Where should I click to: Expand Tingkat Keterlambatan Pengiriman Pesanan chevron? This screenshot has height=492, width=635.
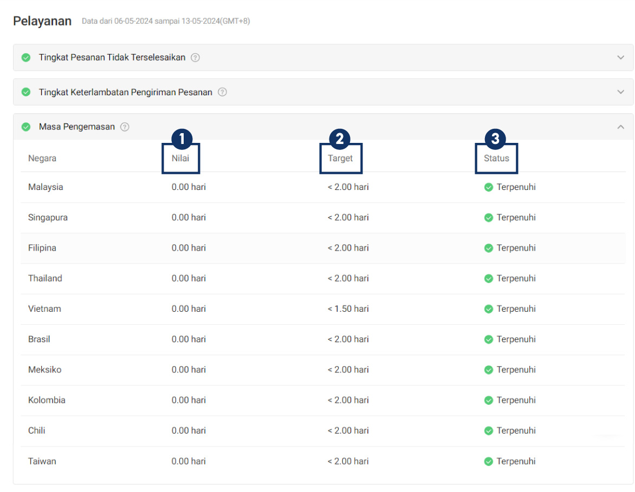620,92
